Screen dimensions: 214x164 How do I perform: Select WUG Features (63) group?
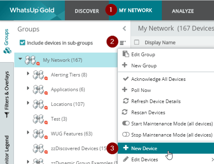(72, 133)
